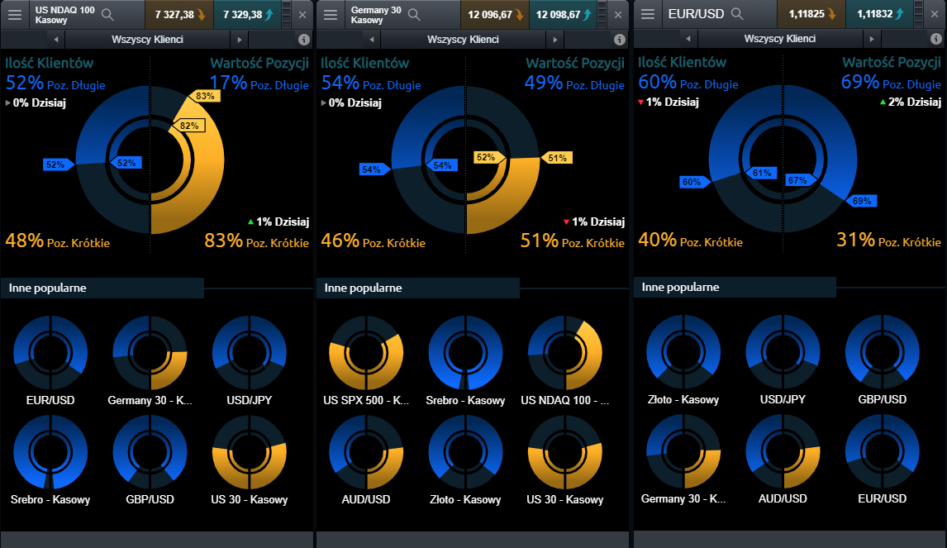
Task: Click left arrow in US NDAQ client selector
Action: (x=55, y=39)
